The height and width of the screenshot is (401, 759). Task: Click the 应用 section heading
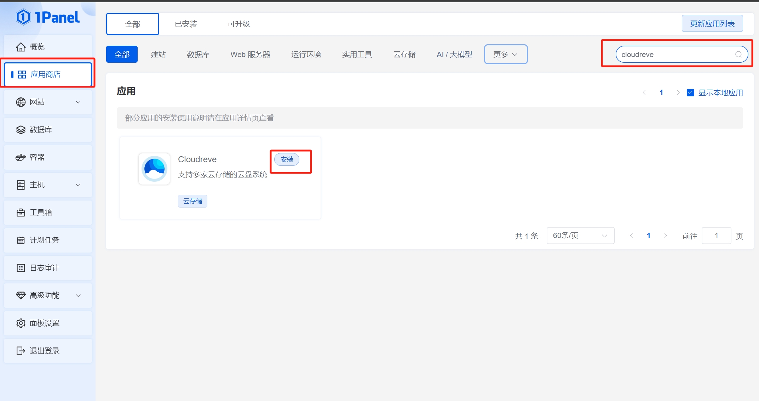click(126, 91)
